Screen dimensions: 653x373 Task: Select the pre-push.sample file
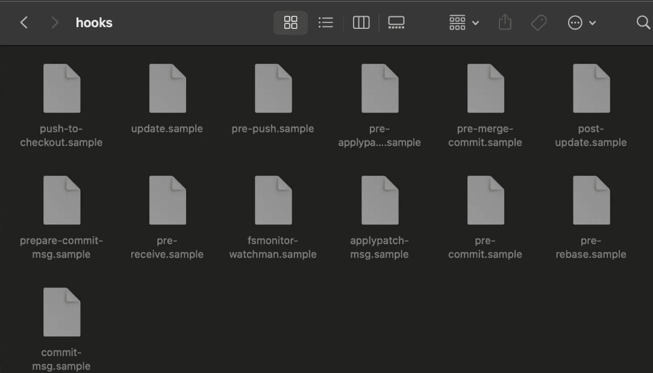coord(273,89)
